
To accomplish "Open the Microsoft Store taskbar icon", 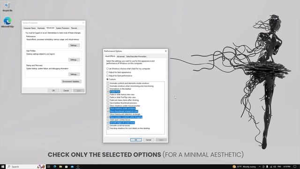I will coord(67,167).
